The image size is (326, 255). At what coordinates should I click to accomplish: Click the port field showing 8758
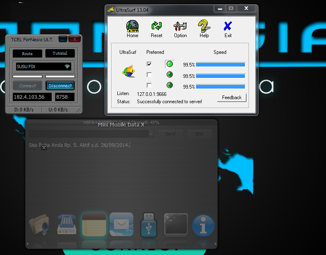65,97
